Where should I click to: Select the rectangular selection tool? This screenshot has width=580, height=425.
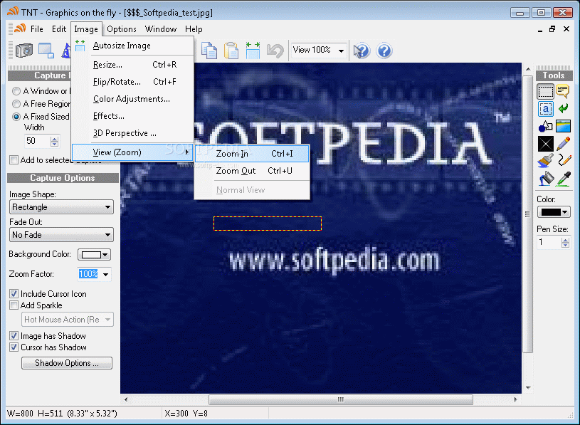click(x=545, y=91)
